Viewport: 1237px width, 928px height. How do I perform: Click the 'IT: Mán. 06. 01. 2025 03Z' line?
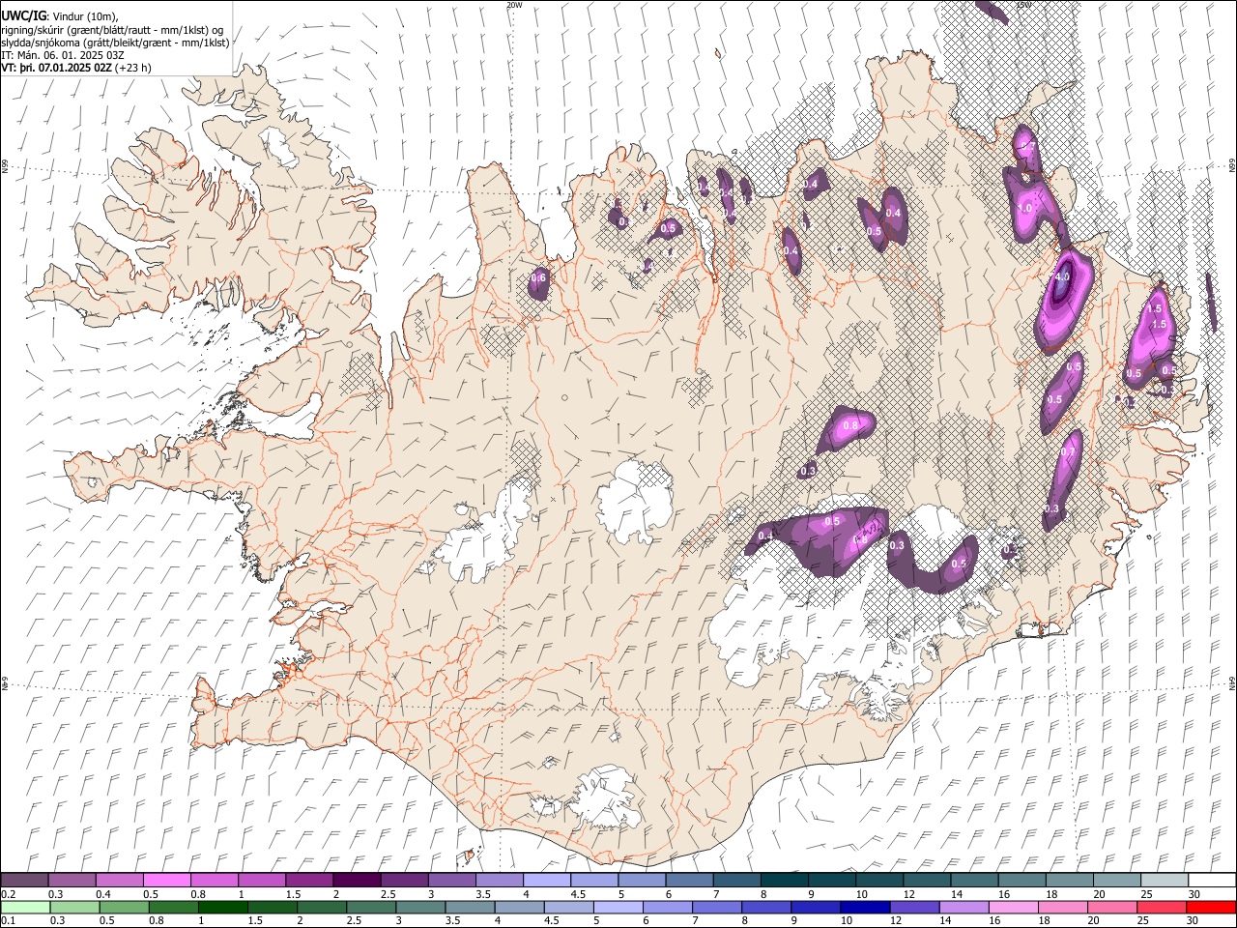pyautogui.click(x=63, y=55)
